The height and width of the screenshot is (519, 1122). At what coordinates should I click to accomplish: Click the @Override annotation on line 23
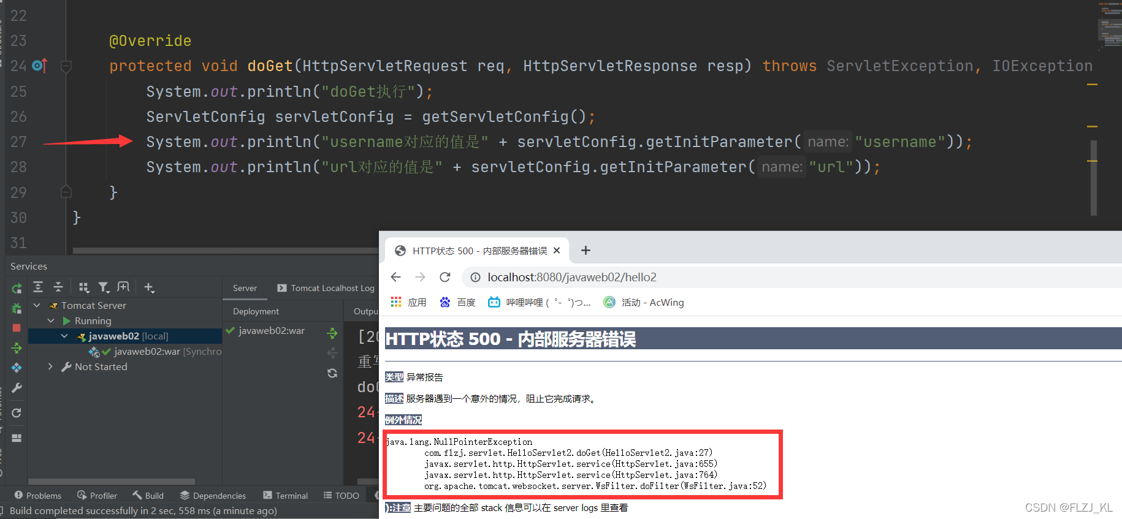click(x=150, y=40)
